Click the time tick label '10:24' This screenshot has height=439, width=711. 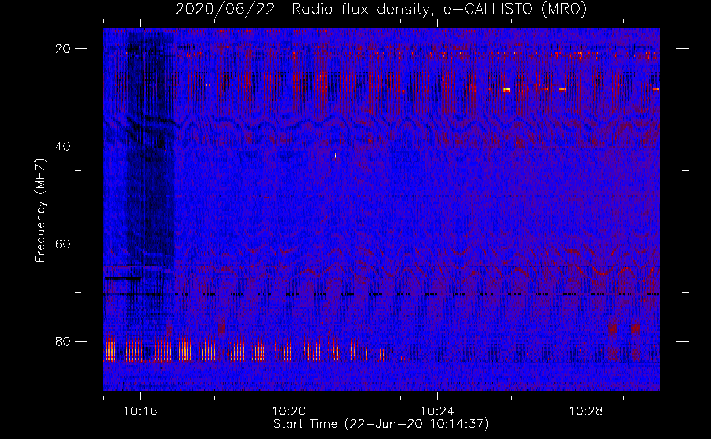(437, 411)
